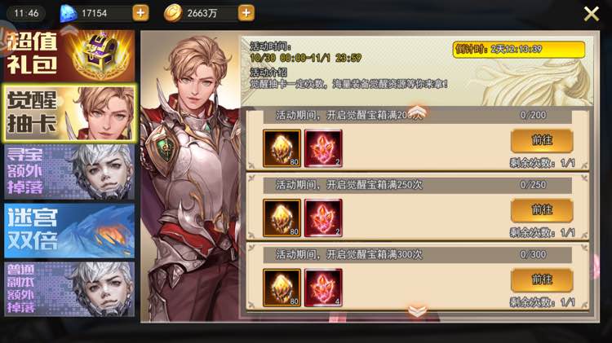
Task: Tap the red crystal reward in the 250次 row
Action: pos(323,218)
